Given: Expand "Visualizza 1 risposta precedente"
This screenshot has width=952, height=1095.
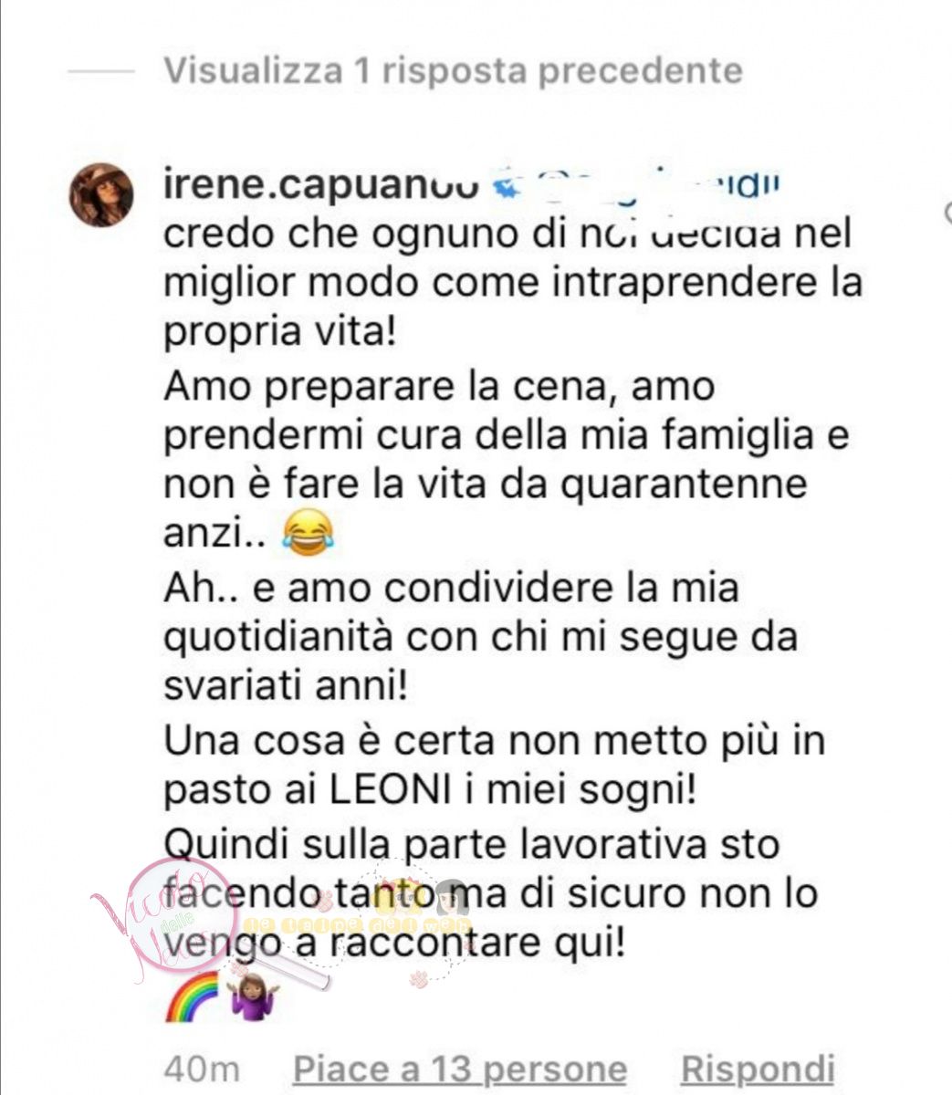Looking at the screenshot, I should [x=453, y=70].
